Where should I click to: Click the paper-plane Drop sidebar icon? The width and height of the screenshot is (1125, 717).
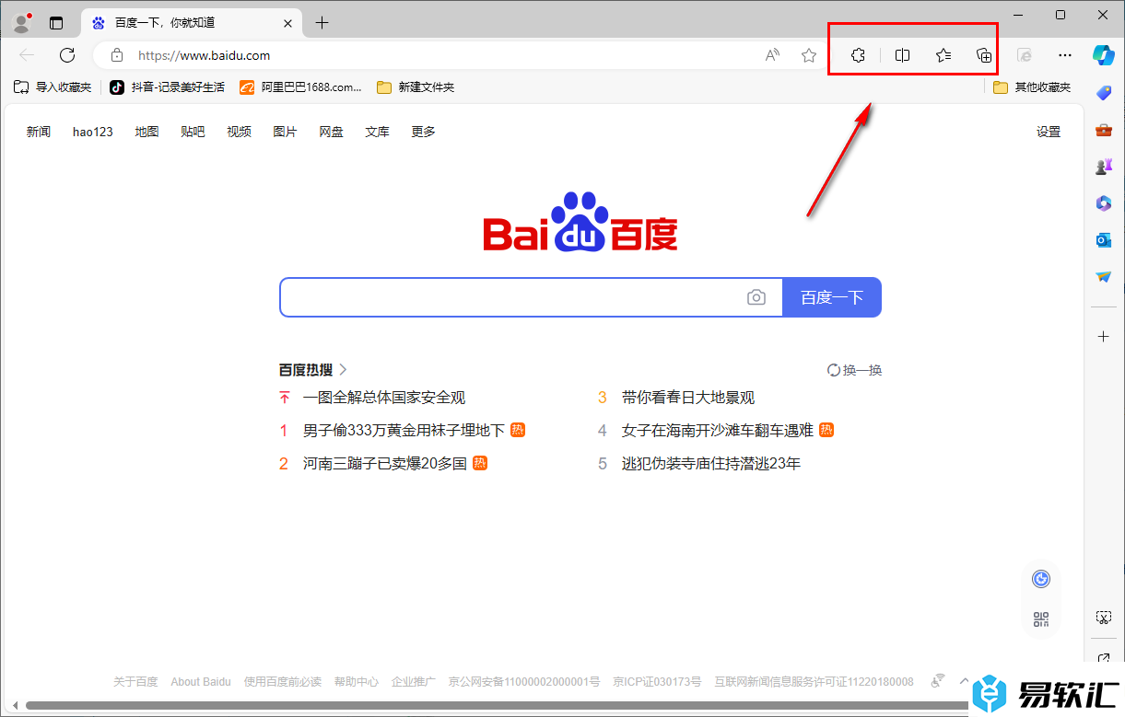pyautogui.click(x=1103, y=277)
